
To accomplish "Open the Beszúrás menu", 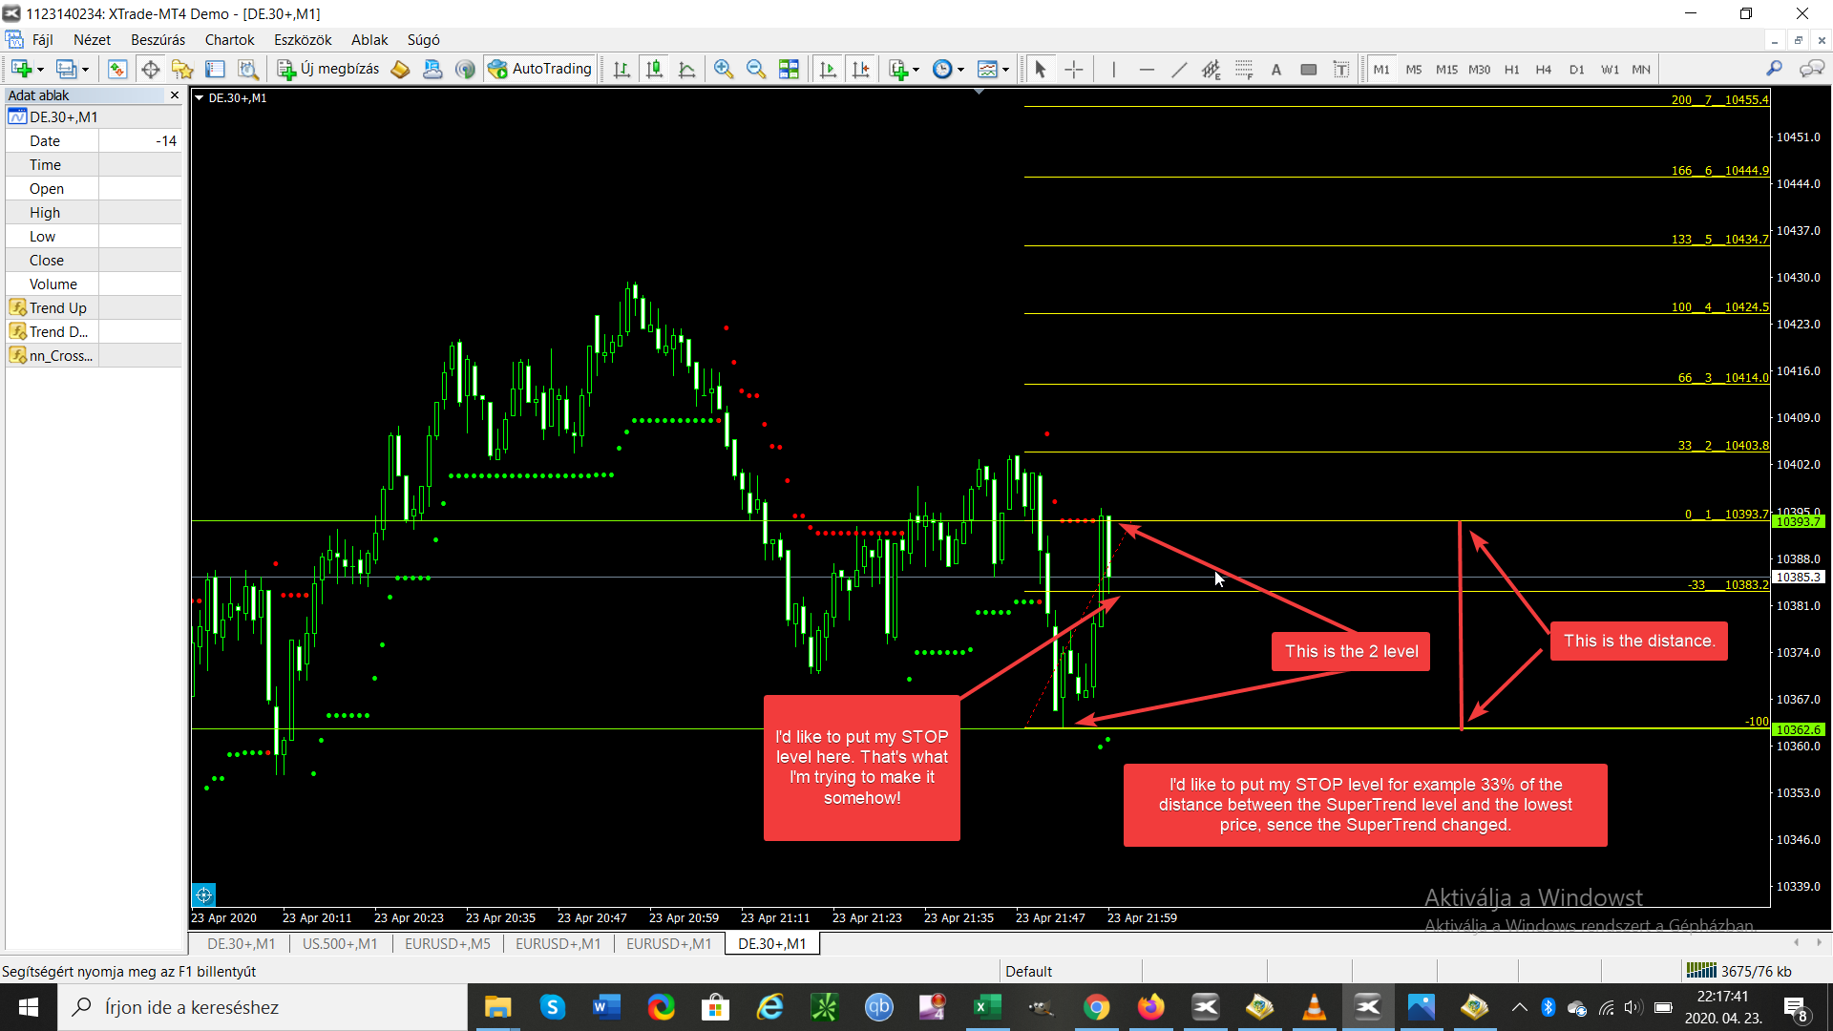I will click(x=158, y=40).
